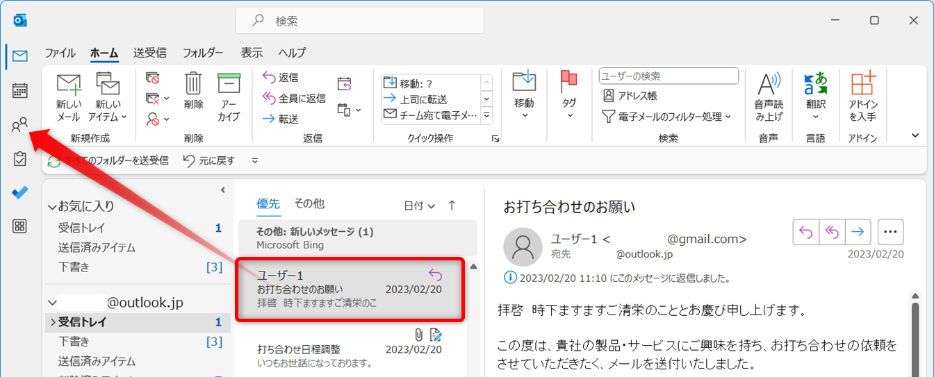934x377 pixels.
Task: Open the ファイル menu
Action: [60, 53]
